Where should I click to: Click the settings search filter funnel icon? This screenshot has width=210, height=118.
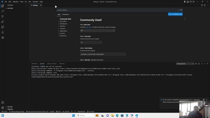[181, 10]
